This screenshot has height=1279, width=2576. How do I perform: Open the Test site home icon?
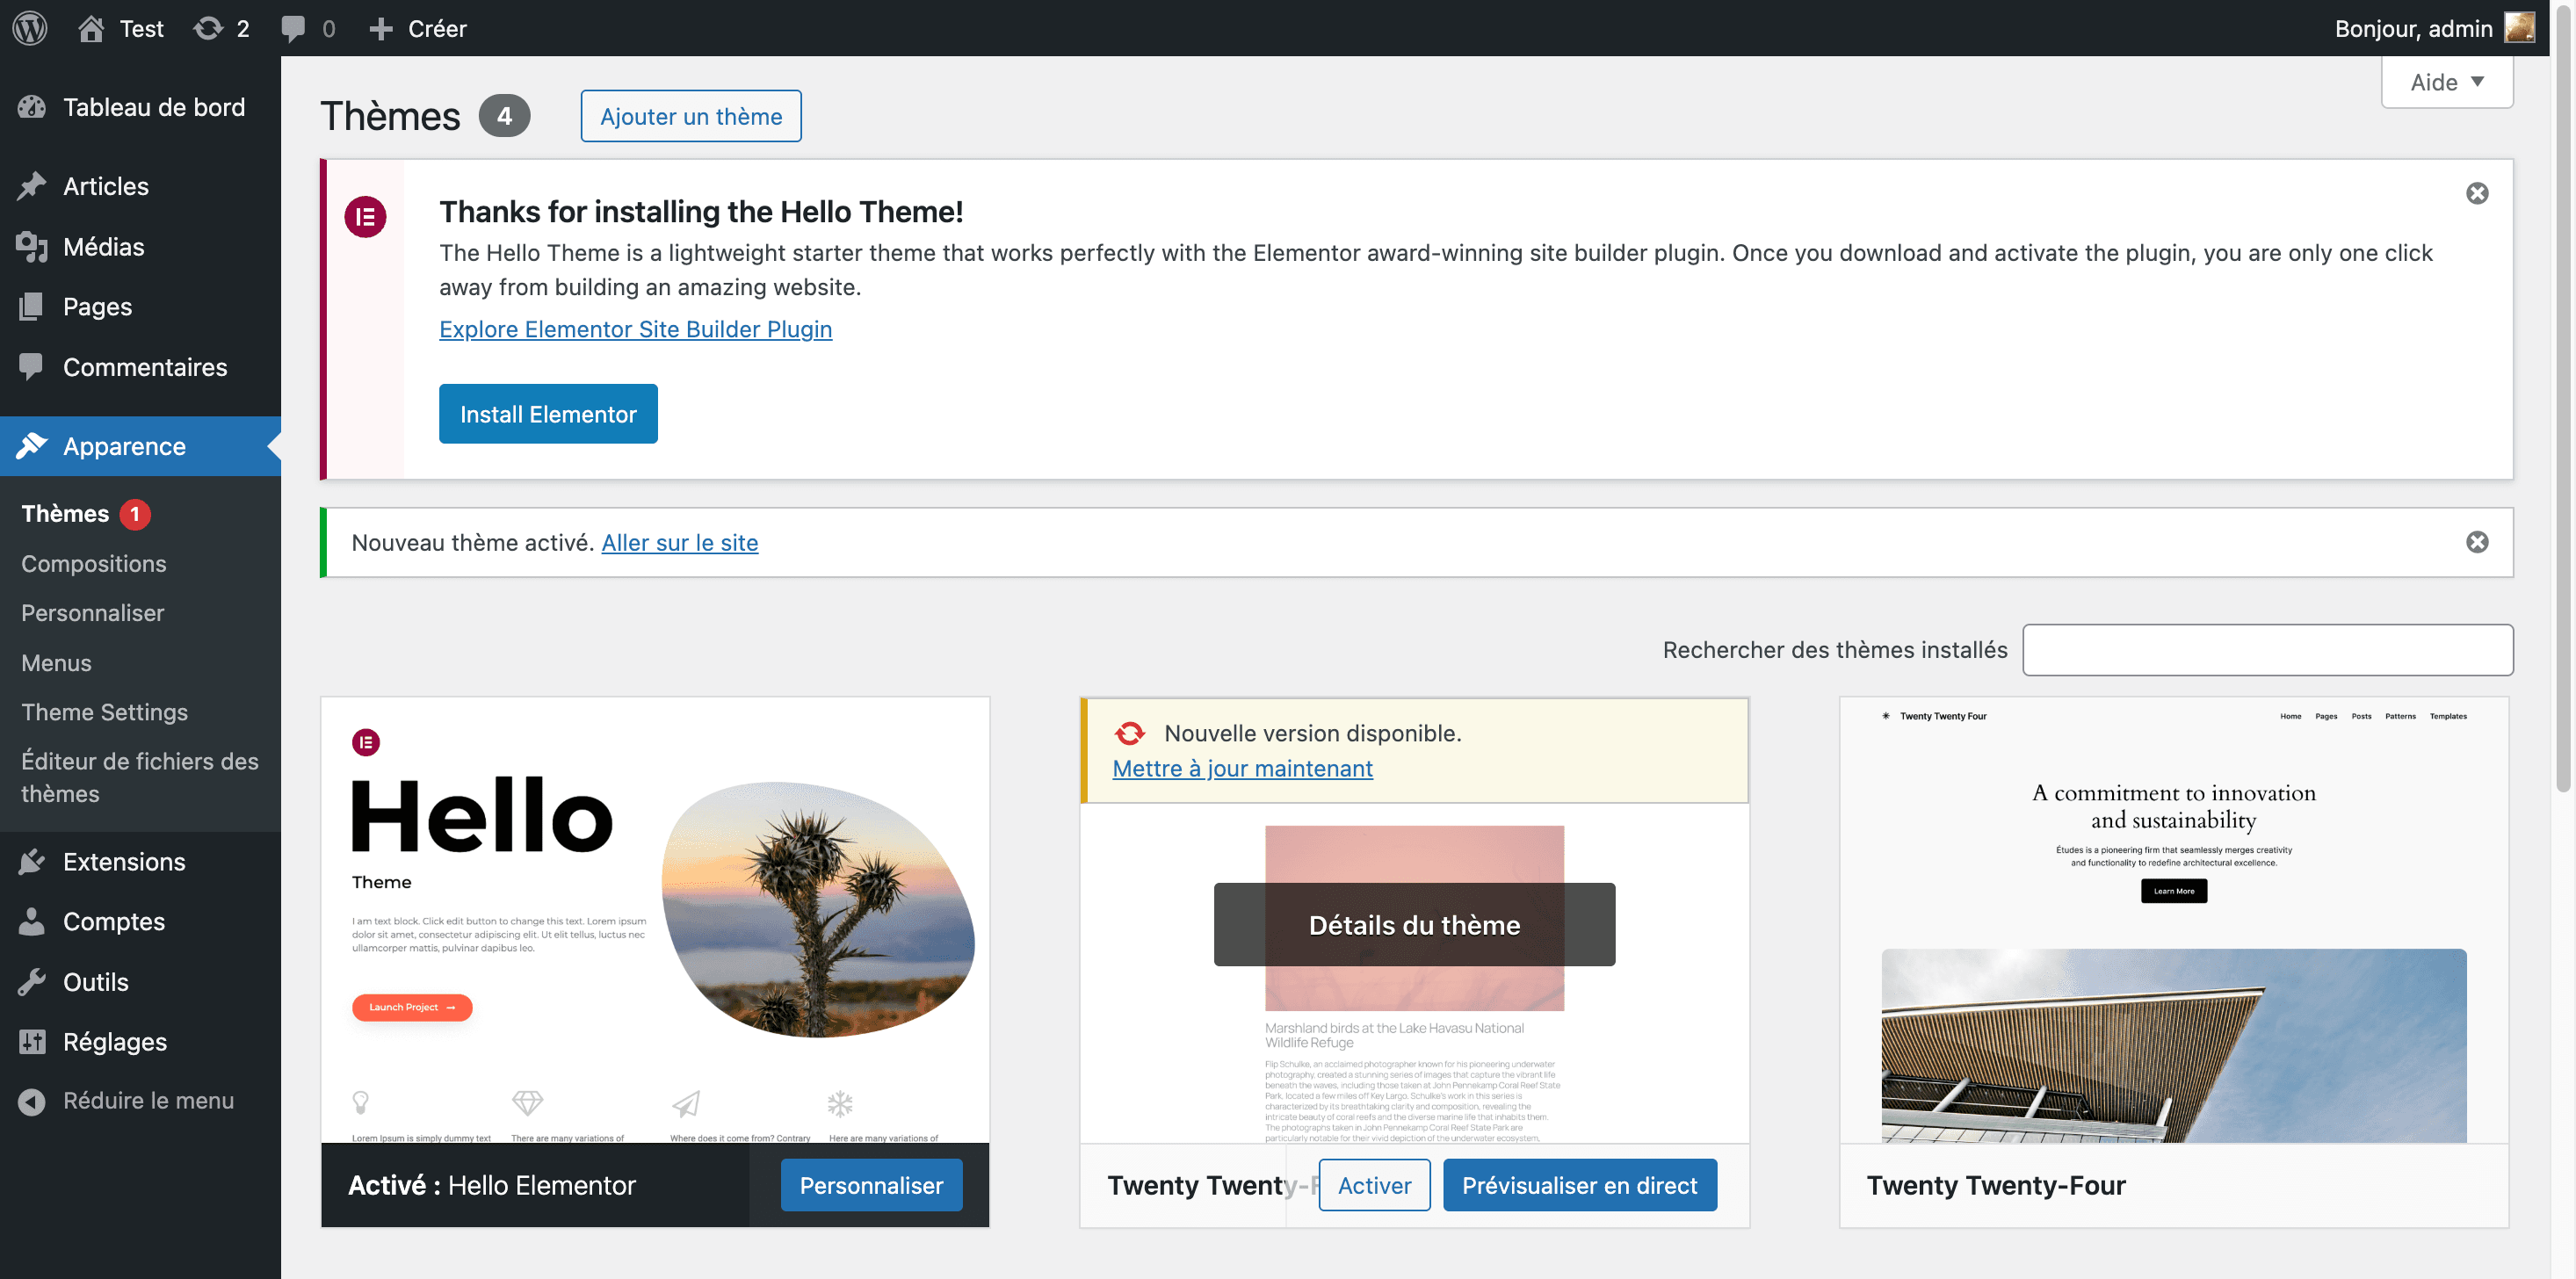(91, 28)
